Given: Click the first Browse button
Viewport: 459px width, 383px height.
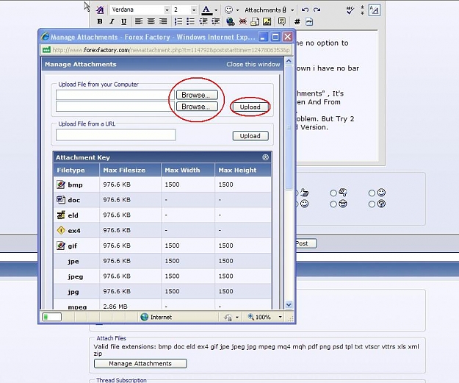Looking at the screenshot, I should [x=197, y=95].
